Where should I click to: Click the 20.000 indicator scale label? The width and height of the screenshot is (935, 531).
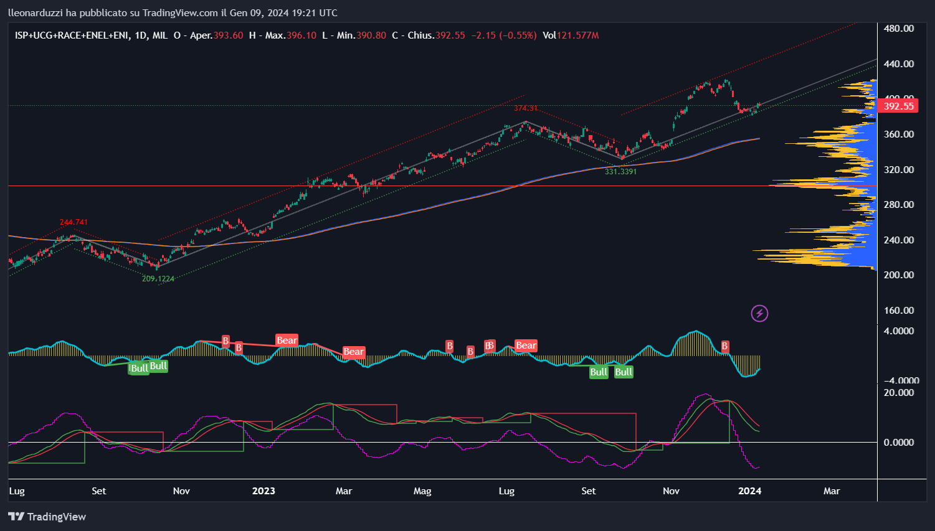click(899, 392)
